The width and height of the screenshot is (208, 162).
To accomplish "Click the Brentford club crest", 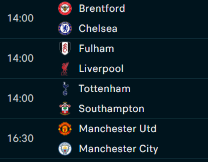I will click(x=65, y=8).
